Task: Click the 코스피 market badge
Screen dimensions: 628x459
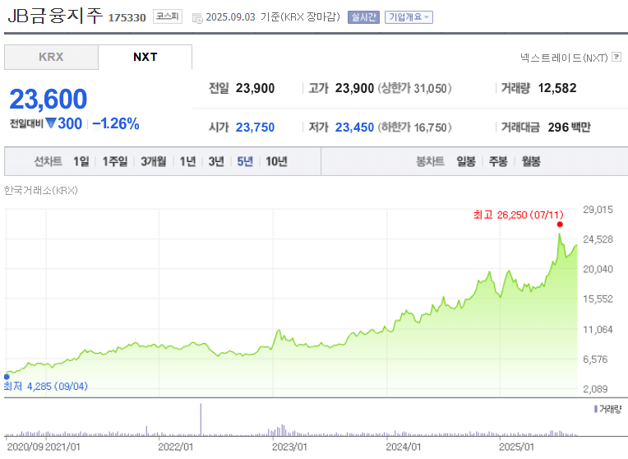Action: coord(168,16)
